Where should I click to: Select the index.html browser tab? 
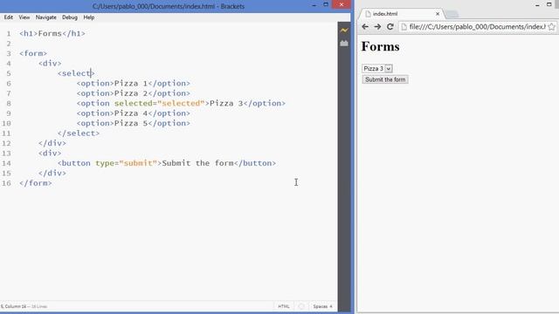pyautogui.click(x=401, y=14)
